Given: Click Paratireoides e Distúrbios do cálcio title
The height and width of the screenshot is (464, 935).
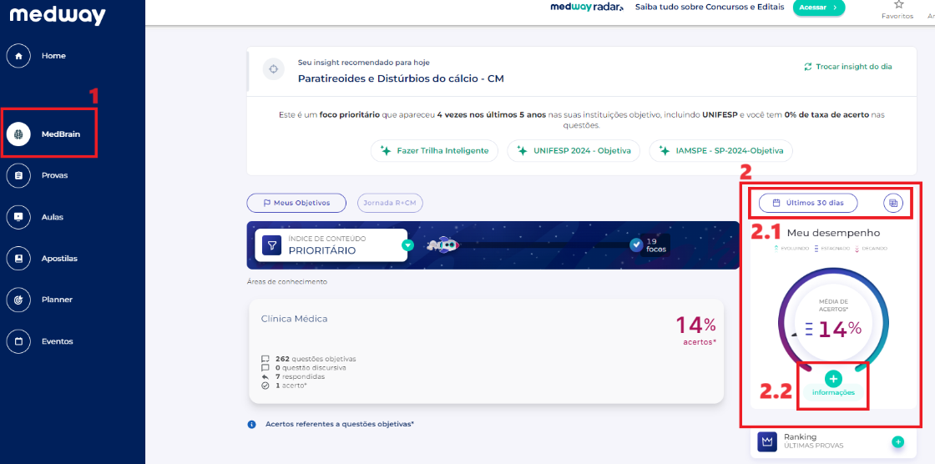Looking at the screenshot, I should pyautogui.click(x=401, y=78).
